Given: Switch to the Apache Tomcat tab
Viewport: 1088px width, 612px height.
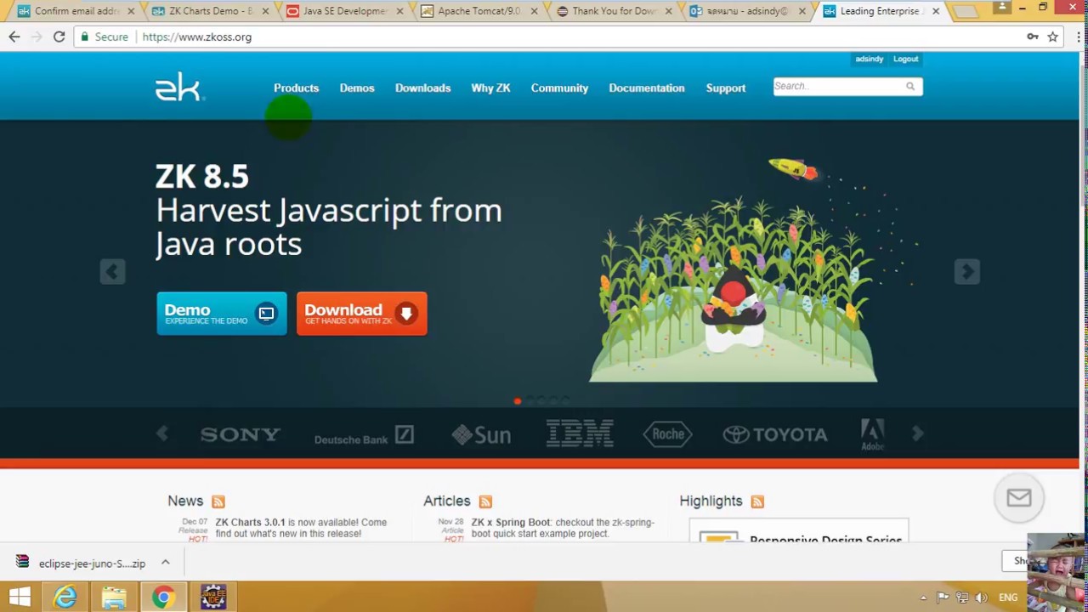Looking at the screenshot, I should (x=479, y=11).
